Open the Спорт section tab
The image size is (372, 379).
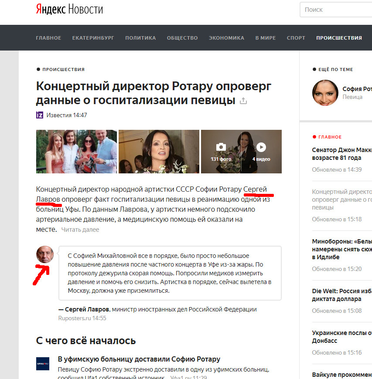(x=296, y=38)
